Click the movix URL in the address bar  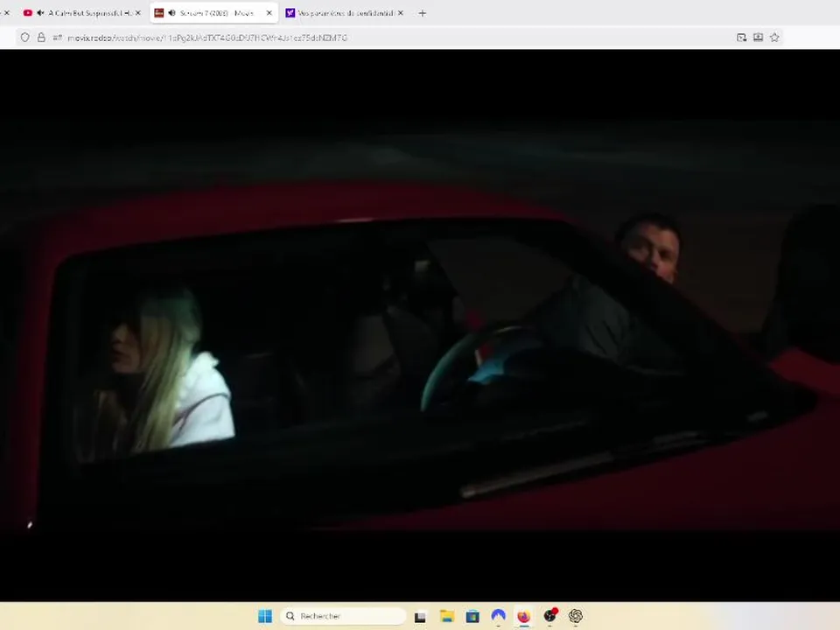(207, 38)
